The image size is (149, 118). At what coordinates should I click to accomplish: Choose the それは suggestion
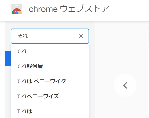point(50,111)
